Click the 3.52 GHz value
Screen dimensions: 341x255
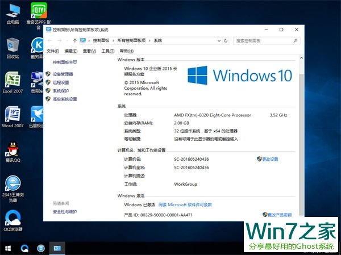pos(278,115)
